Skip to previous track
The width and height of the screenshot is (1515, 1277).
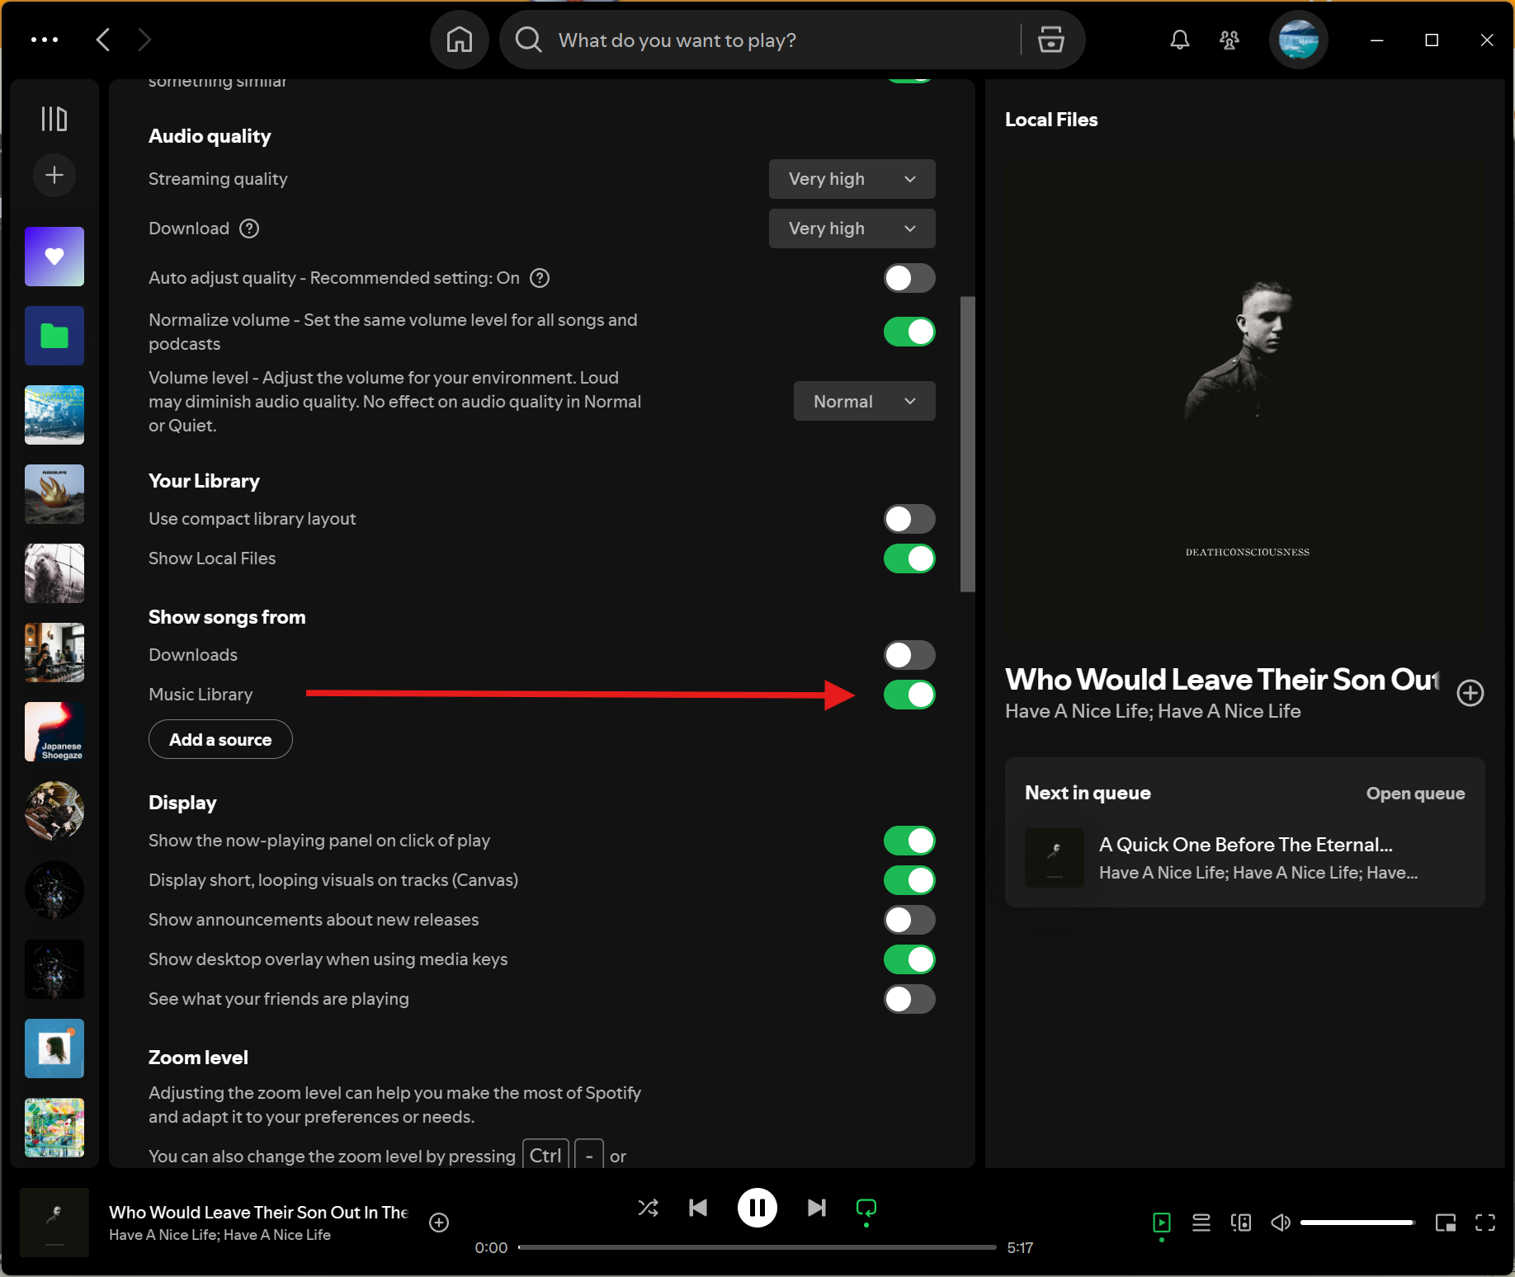[x=698, y=1209]
